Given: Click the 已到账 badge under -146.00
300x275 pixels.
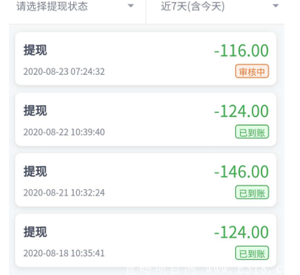Looking at the screenshot, I should 252,192.
